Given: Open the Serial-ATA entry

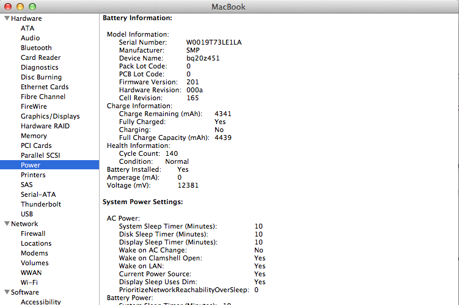Looking at the screenshot, I should (38, 194).
